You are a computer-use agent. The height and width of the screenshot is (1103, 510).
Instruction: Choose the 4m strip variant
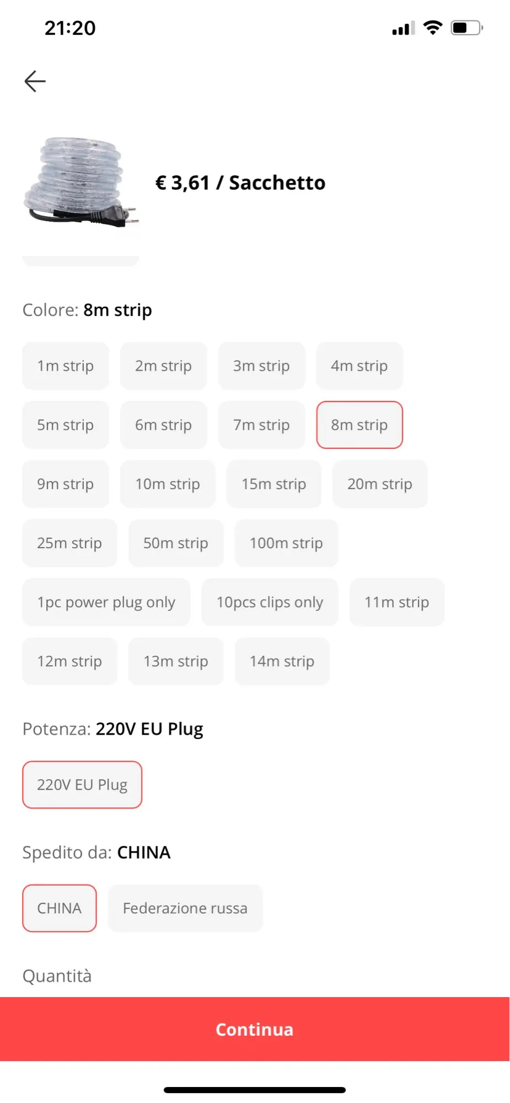pyautogui.click(x=359, y=366)
